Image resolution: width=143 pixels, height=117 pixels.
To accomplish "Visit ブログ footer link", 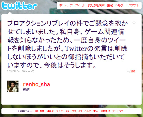I will [59, 111].
